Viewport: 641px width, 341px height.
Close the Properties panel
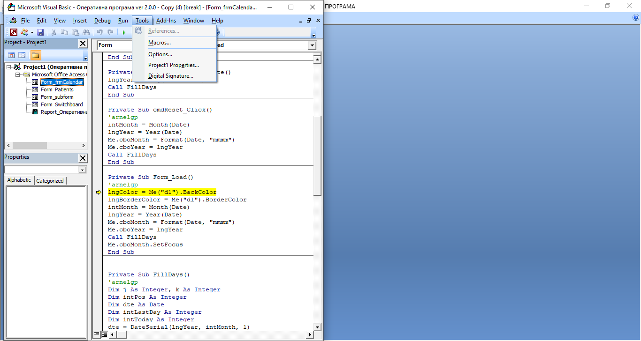[83, 158]
